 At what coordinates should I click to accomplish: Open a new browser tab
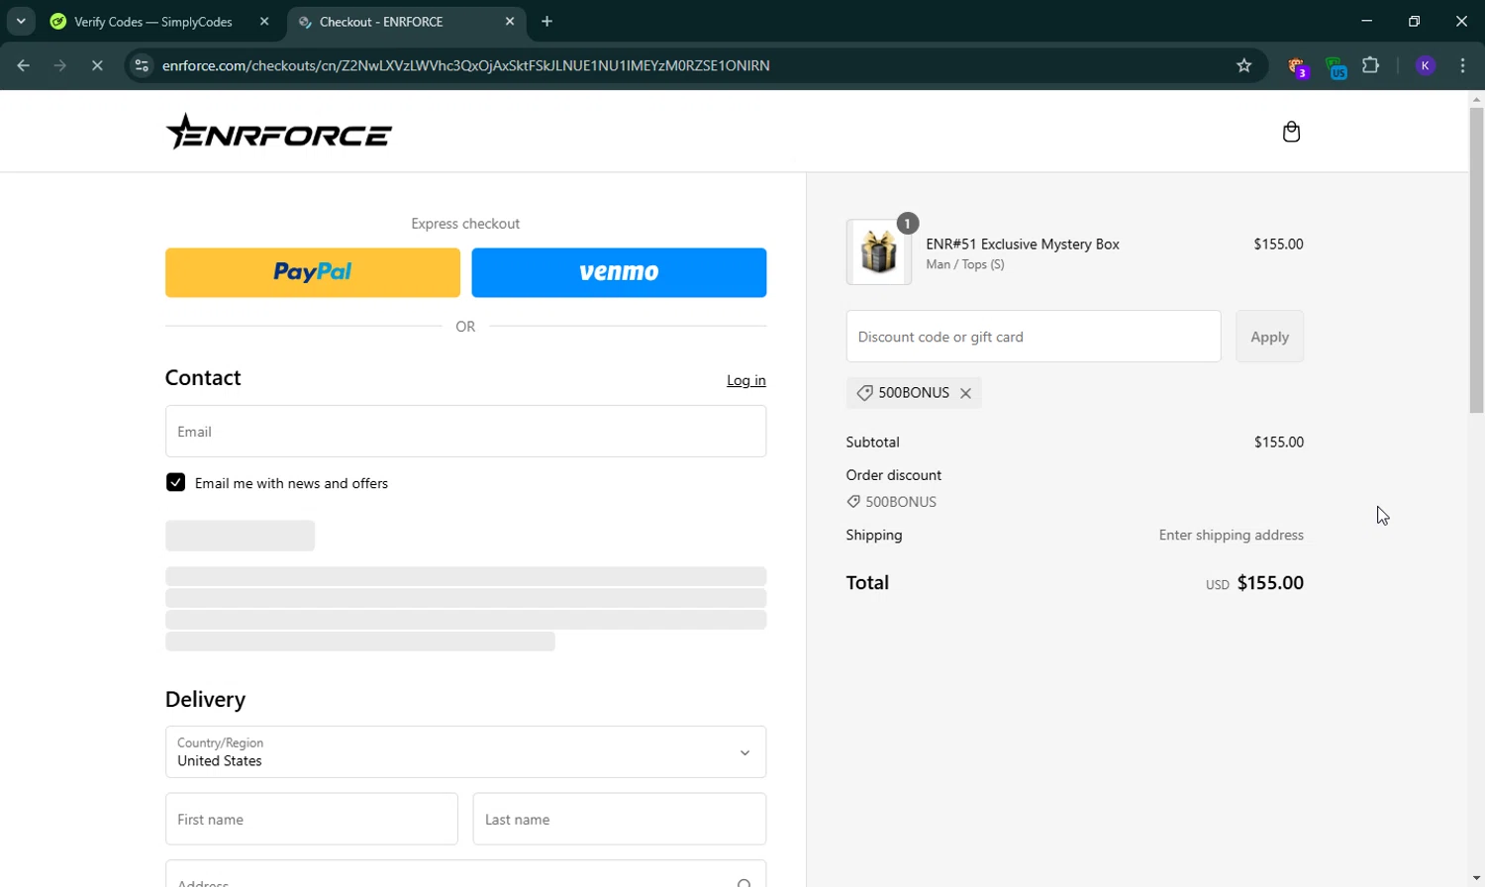pos(547,21)
